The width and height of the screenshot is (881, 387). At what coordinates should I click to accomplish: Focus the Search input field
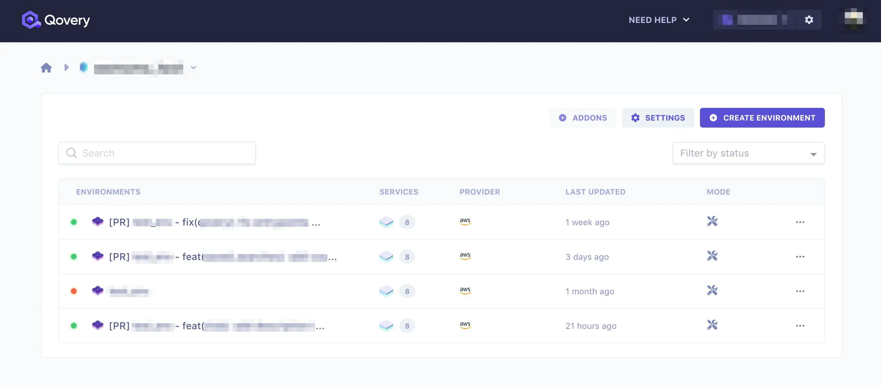click(157, 153)
